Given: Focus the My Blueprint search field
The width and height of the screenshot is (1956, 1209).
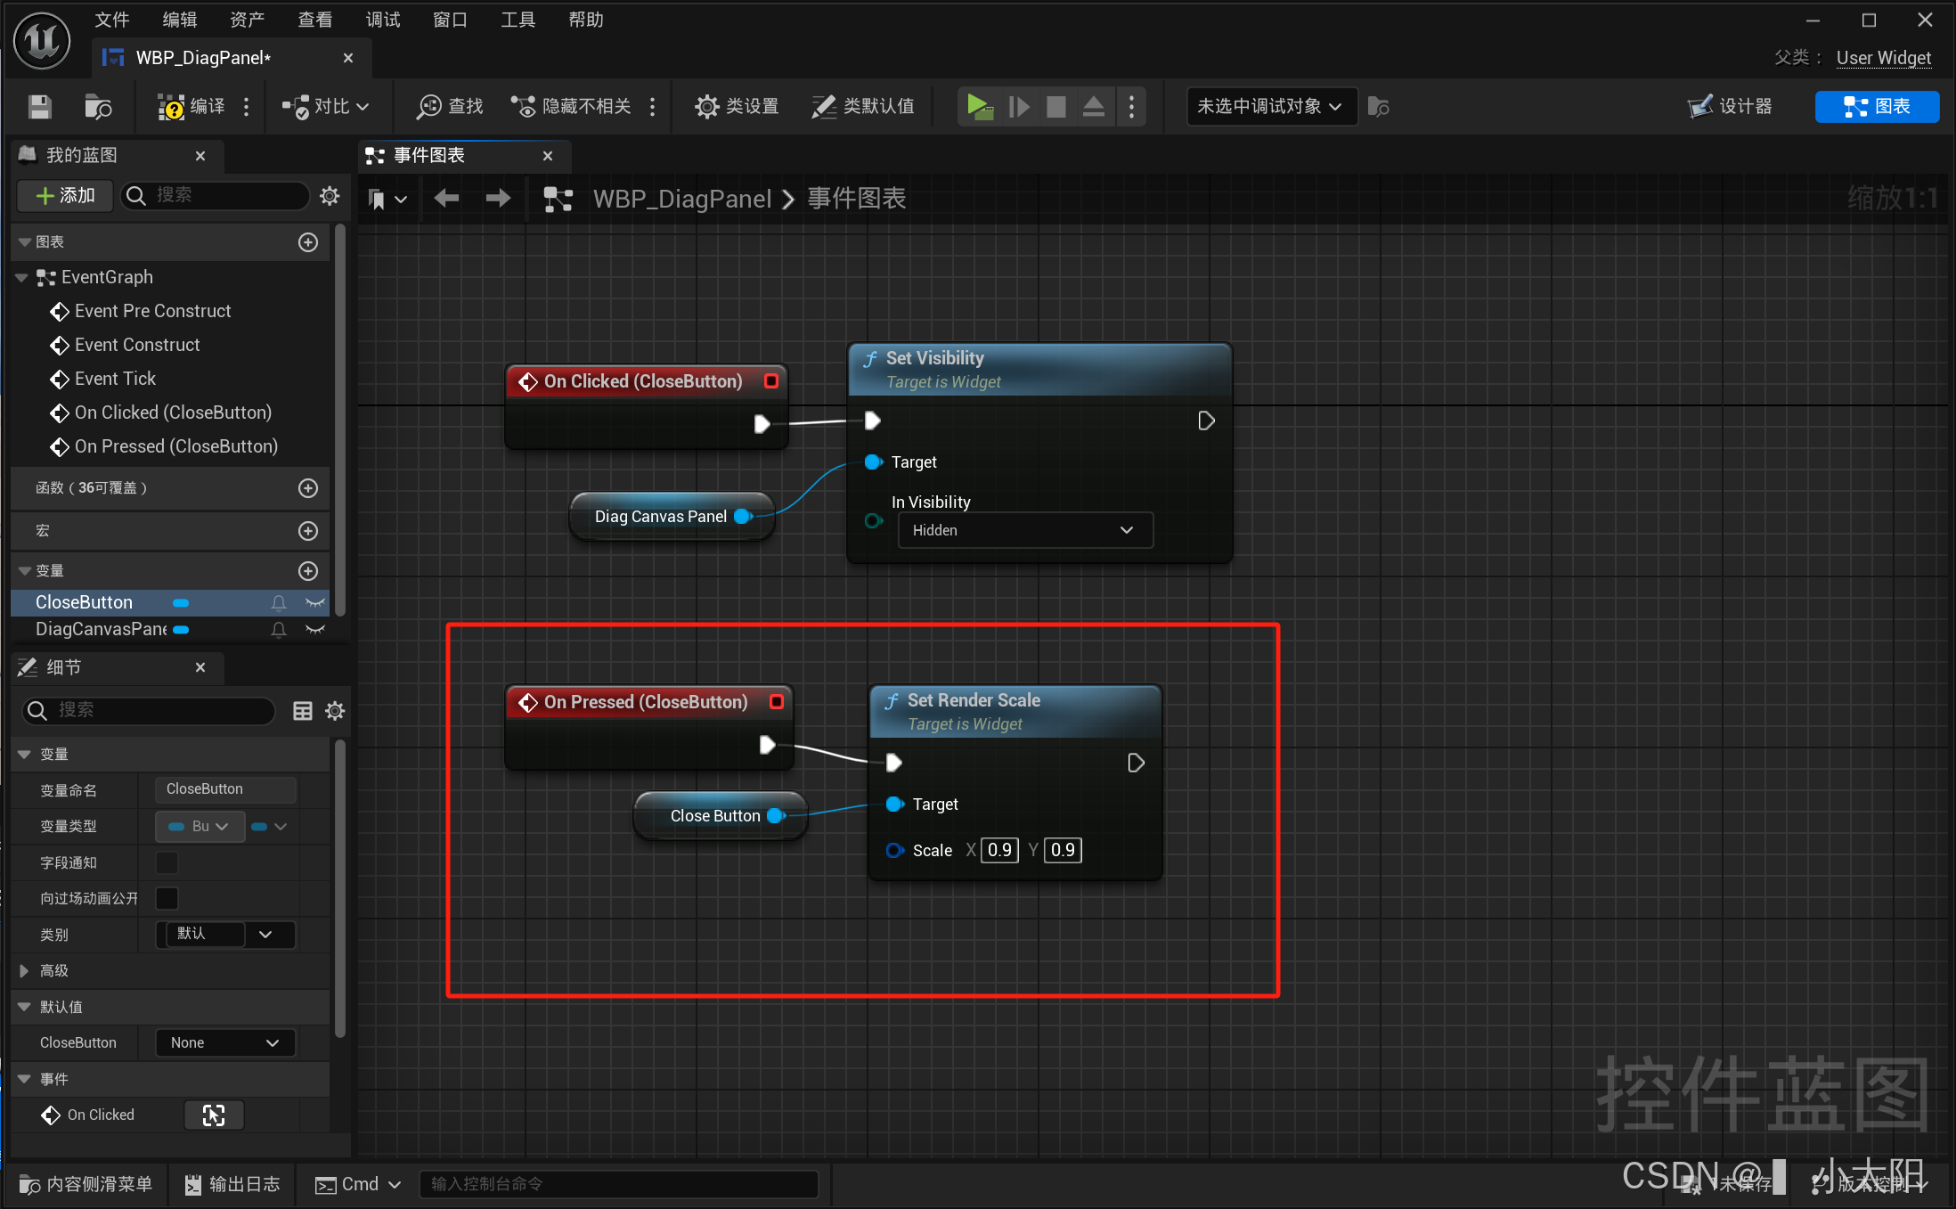Looking at the screenshot, I should tap(216, 195).
